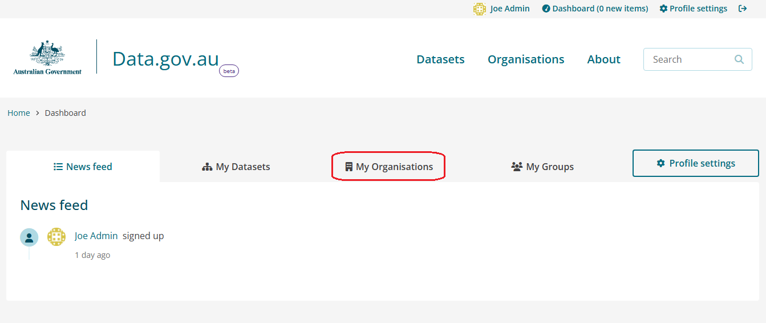Select the News feed tab
This screenshot has height=323, width=766.
coord(83,167)
